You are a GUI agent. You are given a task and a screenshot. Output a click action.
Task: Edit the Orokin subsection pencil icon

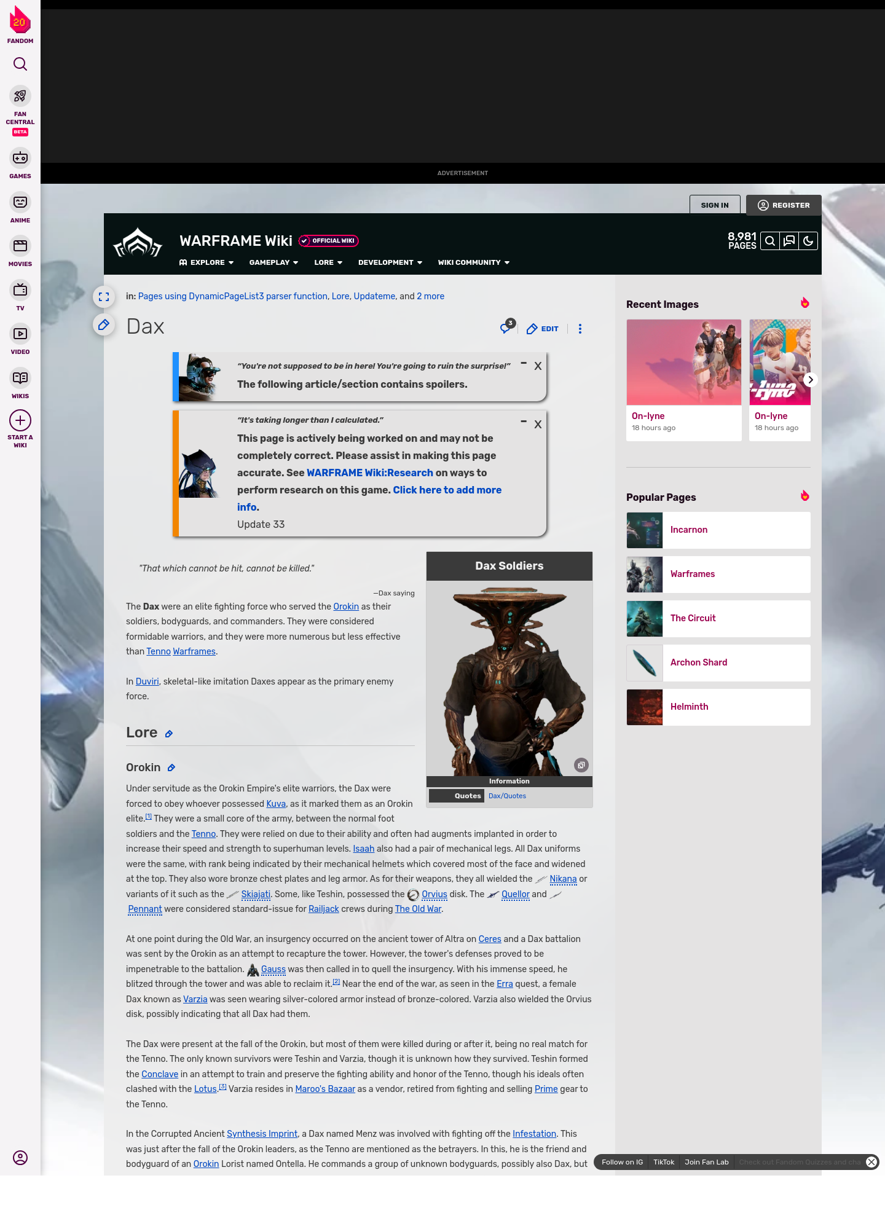pos(171,768)
